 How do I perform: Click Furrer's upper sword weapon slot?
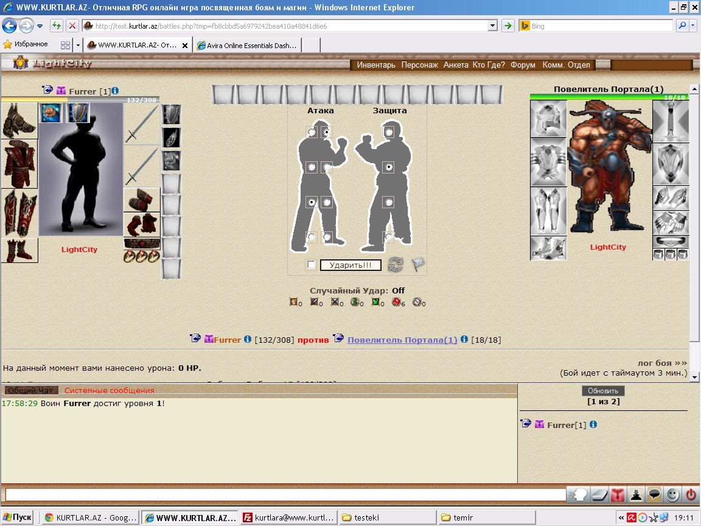click(142, 124)
